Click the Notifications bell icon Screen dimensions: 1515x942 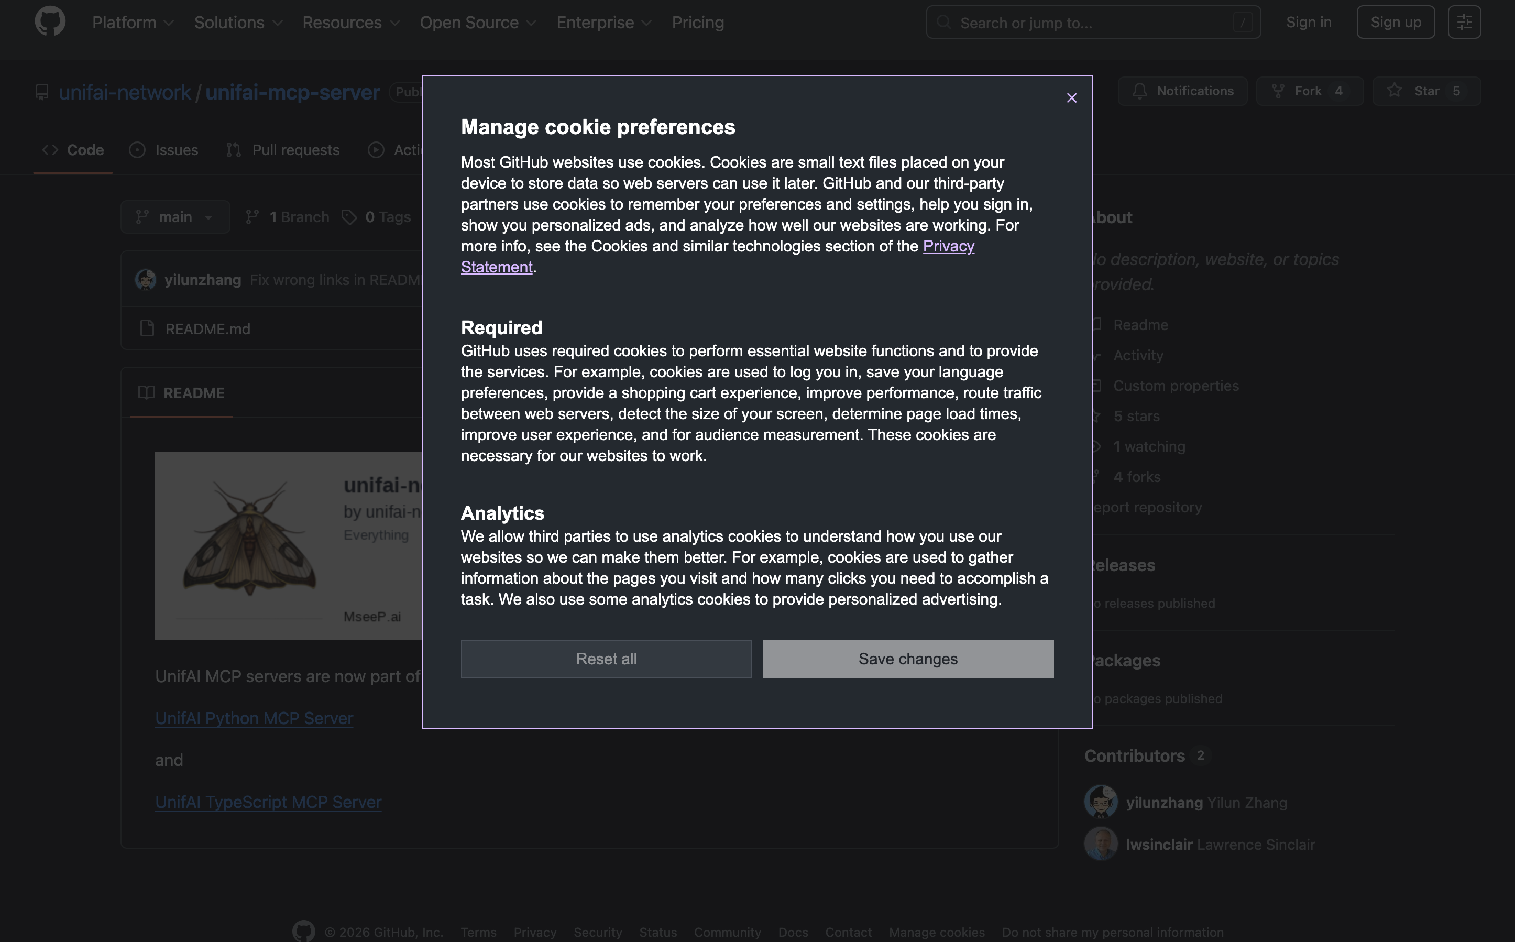pyautogui.click(x=1139, y=91)
